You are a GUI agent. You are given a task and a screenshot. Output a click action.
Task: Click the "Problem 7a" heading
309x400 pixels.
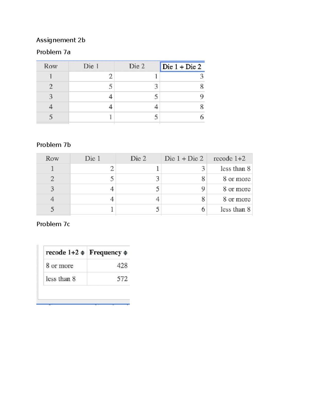point(53,52)
